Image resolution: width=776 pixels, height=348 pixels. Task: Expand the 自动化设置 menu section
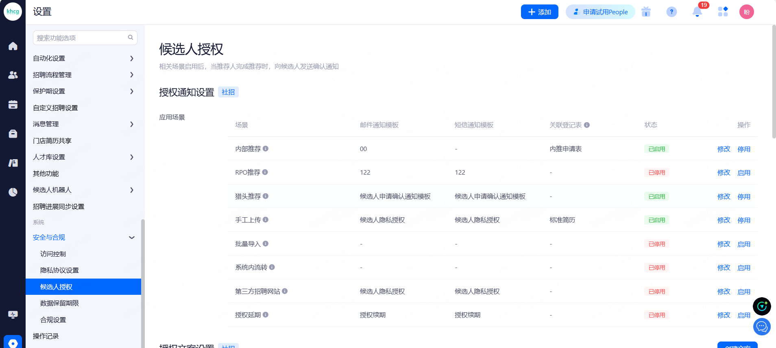[x=83, y=58]
